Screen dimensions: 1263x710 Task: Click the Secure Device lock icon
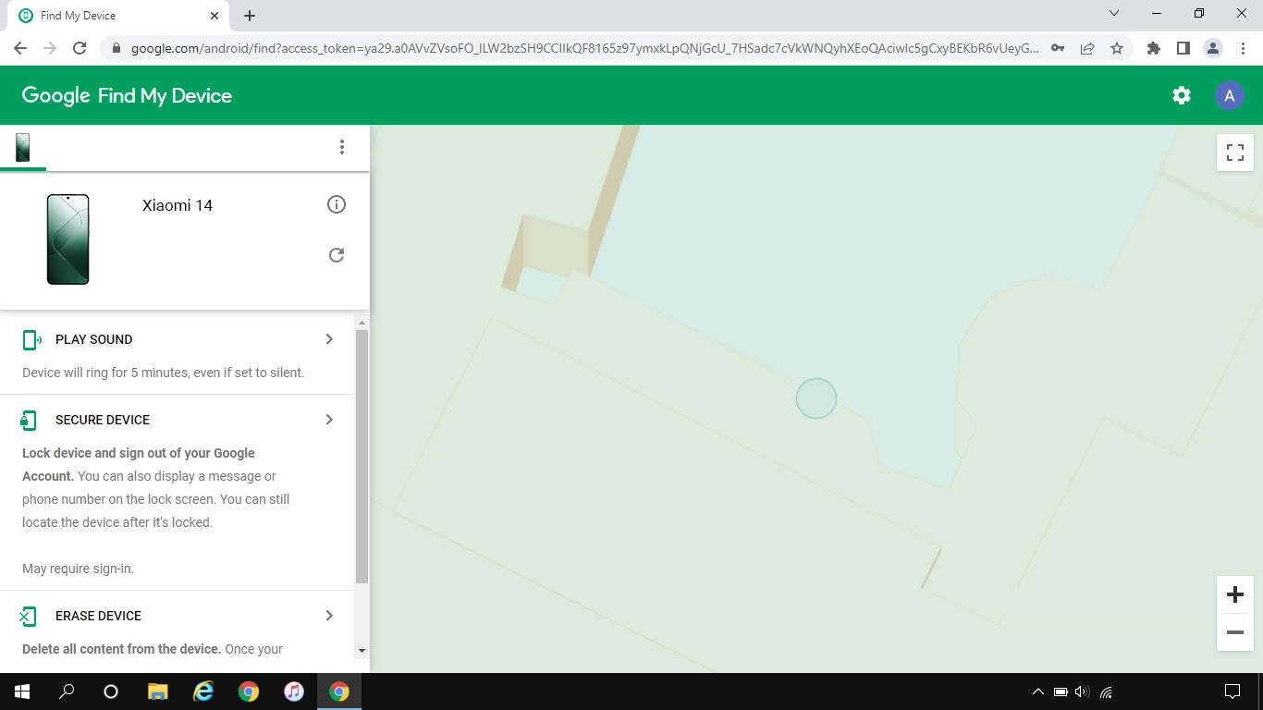[x=29, y=421]
